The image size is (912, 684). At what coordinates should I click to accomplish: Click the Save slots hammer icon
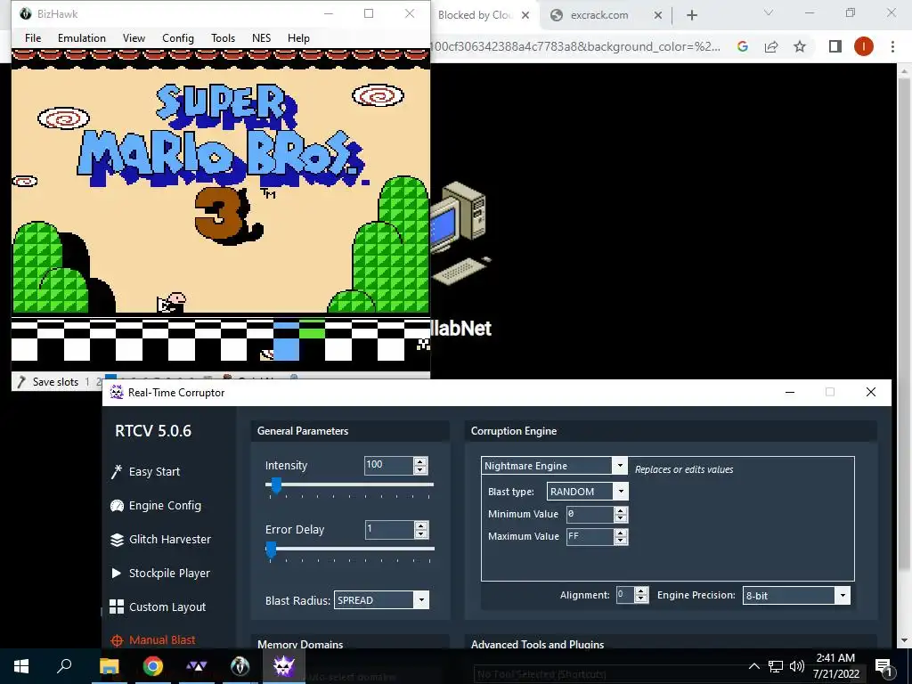click(x=21, y=381)
